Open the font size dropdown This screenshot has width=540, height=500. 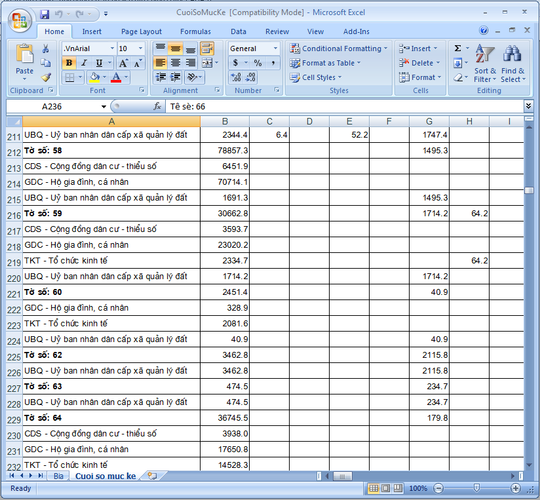140,48
